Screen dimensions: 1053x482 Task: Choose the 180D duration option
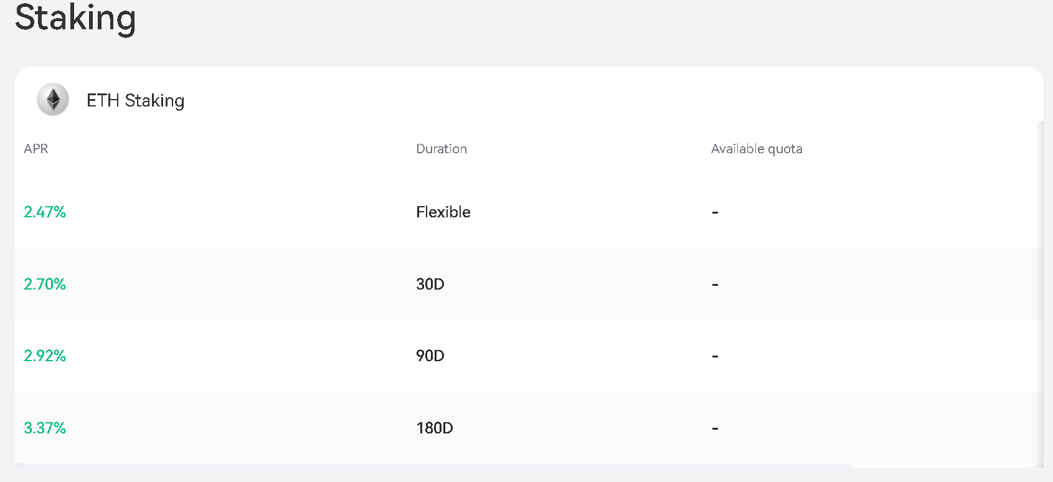click(434, 428)
